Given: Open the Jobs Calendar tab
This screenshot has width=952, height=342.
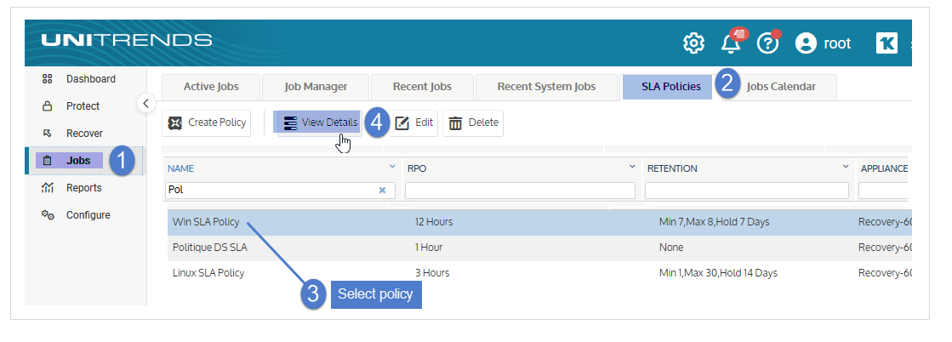Looking at the screenshot, I should click(781, 87).
